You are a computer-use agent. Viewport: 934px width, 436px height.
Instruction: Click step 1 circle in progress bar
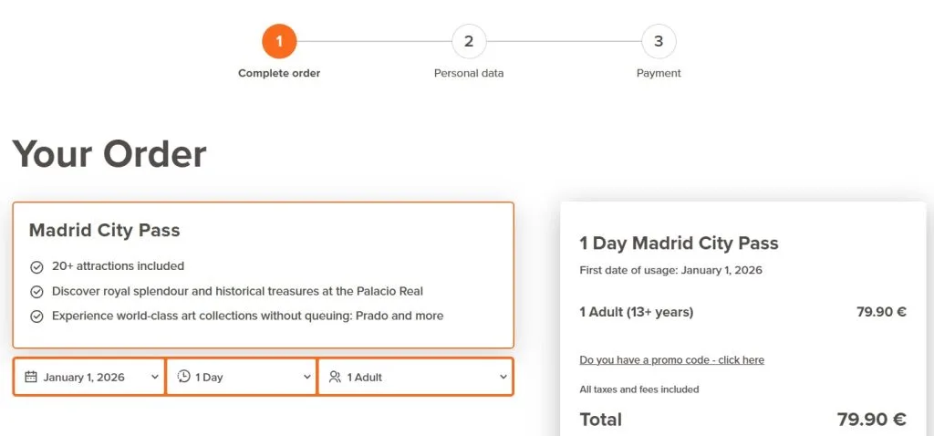pos(279,41)
